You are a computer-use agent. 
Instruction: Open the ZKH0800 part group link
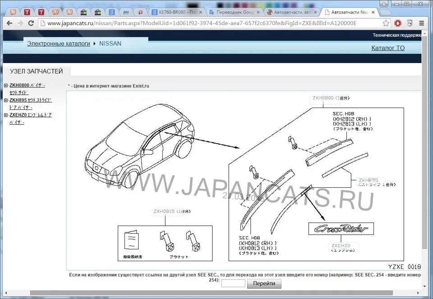pos(27,89)
